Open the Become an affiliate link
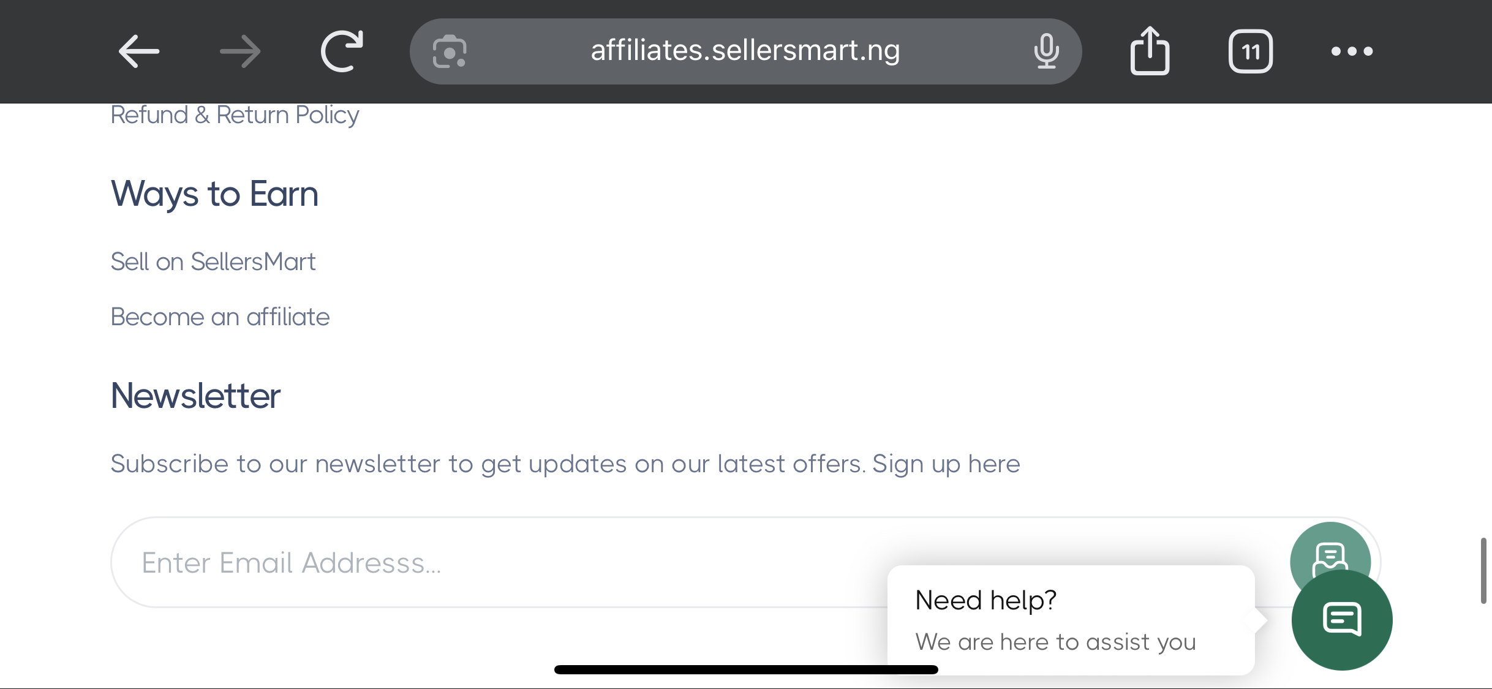The width and height of the screenshot is (1492, 689). pyautogui.click(x=220, y=317)
